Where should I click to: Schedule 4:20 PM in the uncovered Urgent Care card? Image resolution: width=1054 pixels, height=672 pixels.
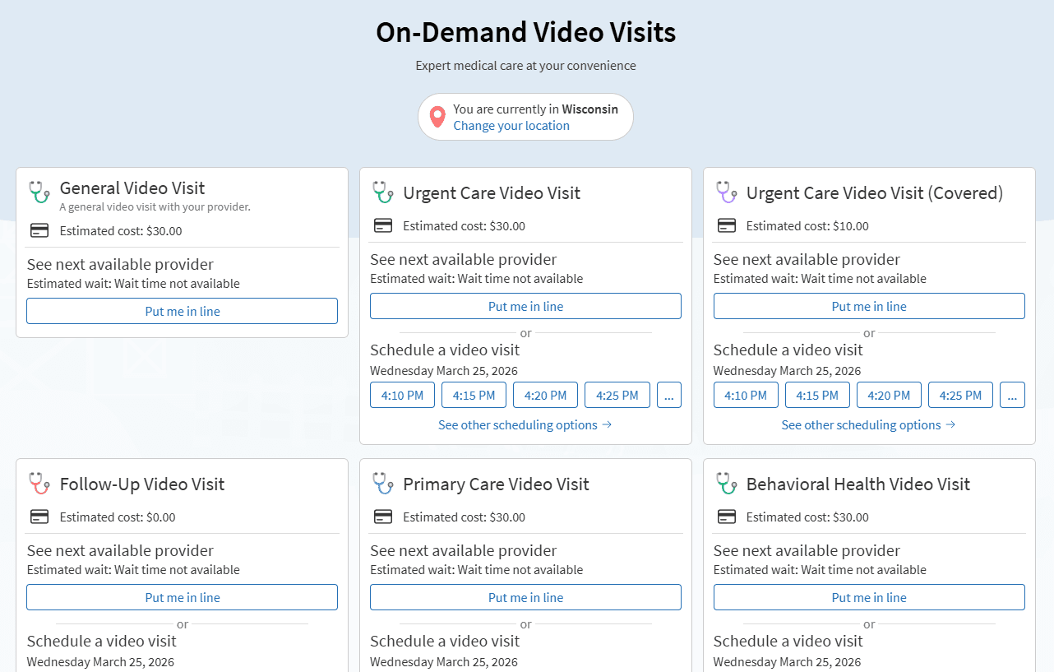point(545,395)
